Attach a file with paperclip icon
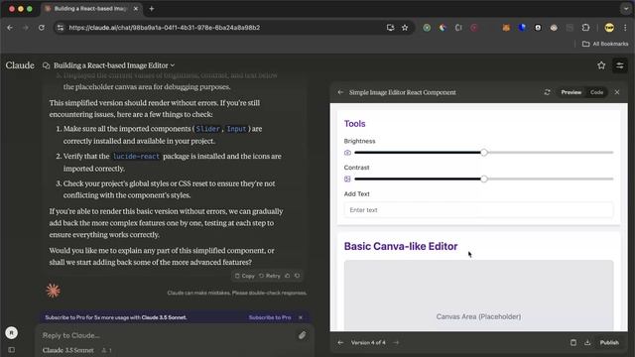 pyautogui.click(x=302, y=335)
